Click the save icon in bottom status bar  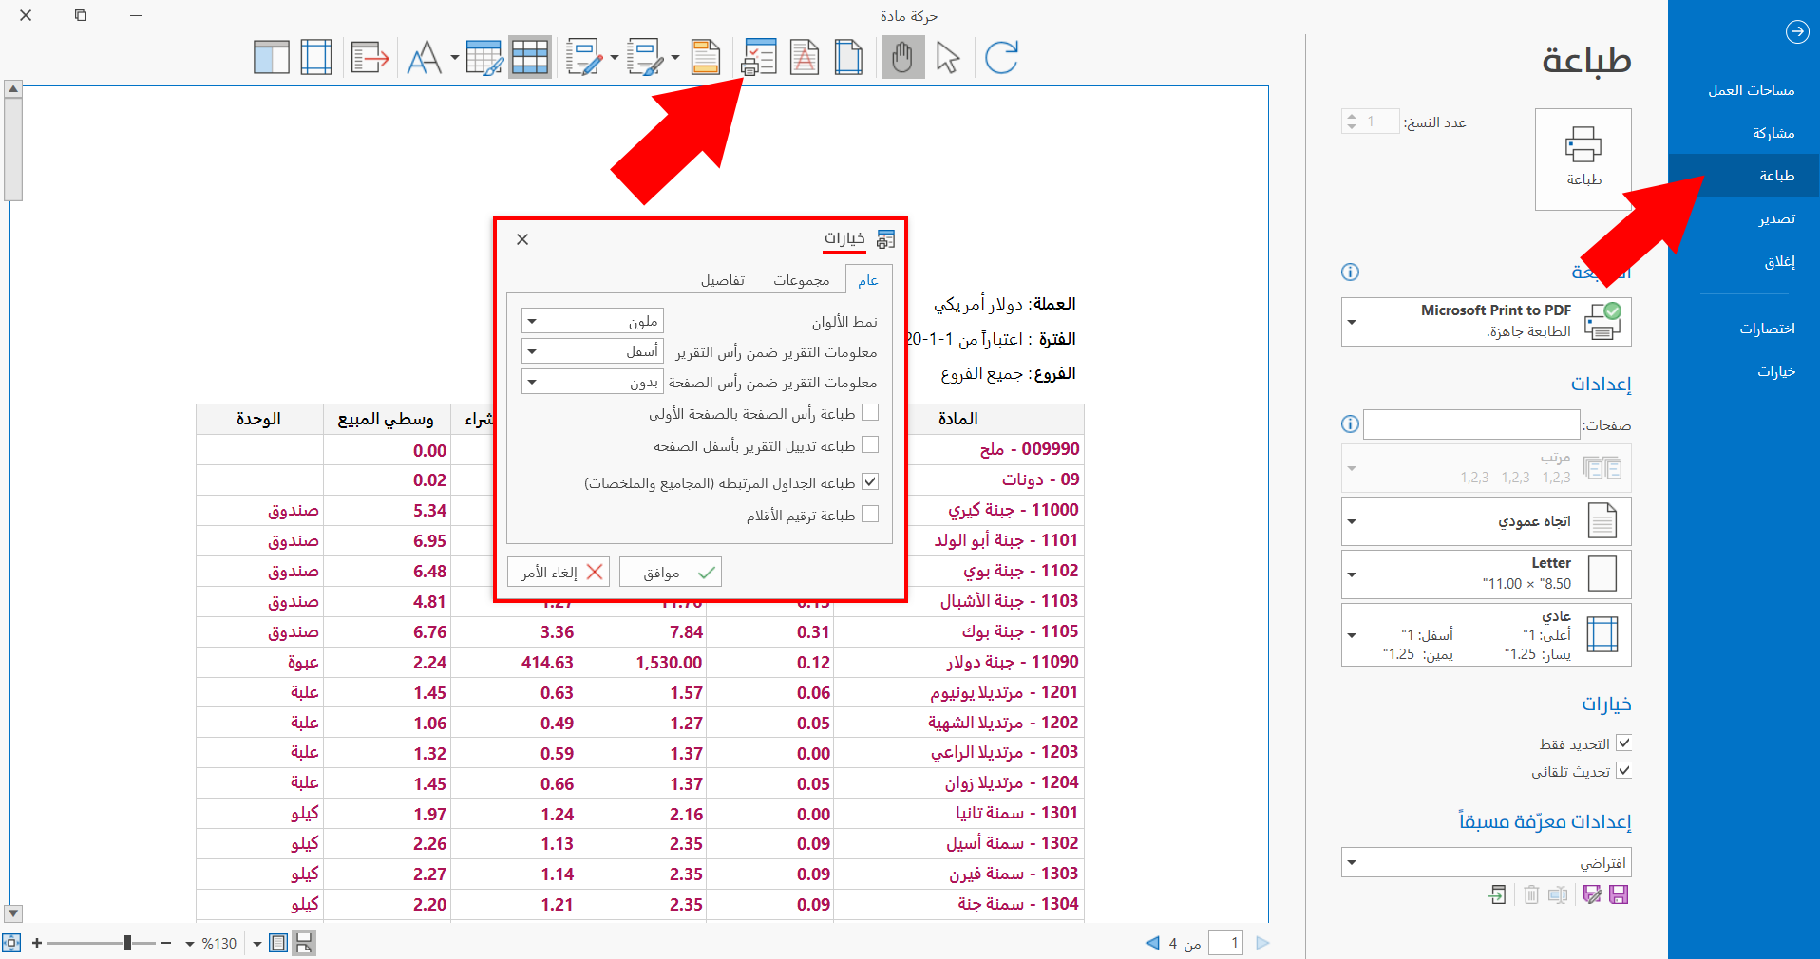click(x=304, y=943)
